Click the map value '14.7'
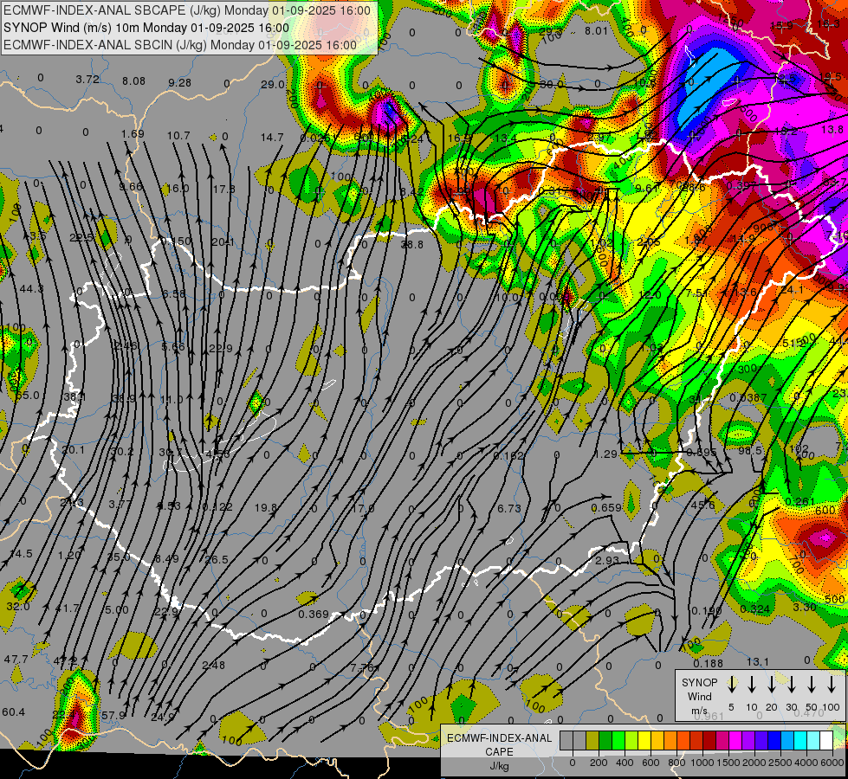The height and width of the screenshot is (779, 848). (x=271, y=138)
